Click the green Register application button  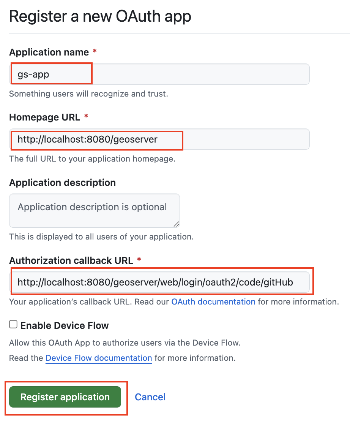(x=65, y=397)
